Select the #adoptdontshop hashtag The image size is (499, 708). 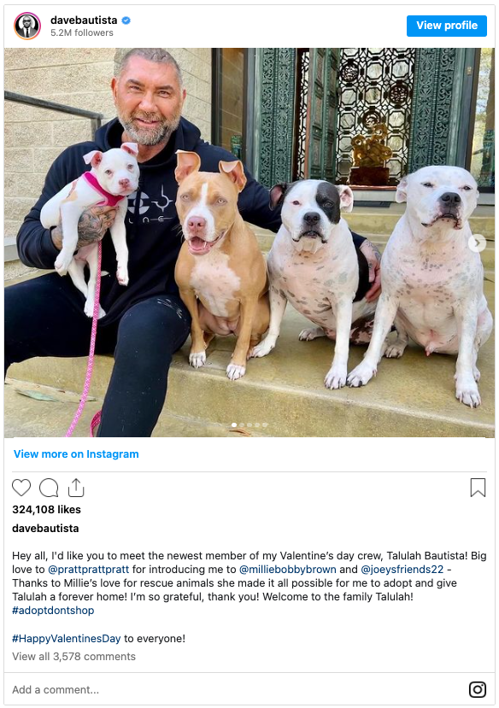pos(53,611)
